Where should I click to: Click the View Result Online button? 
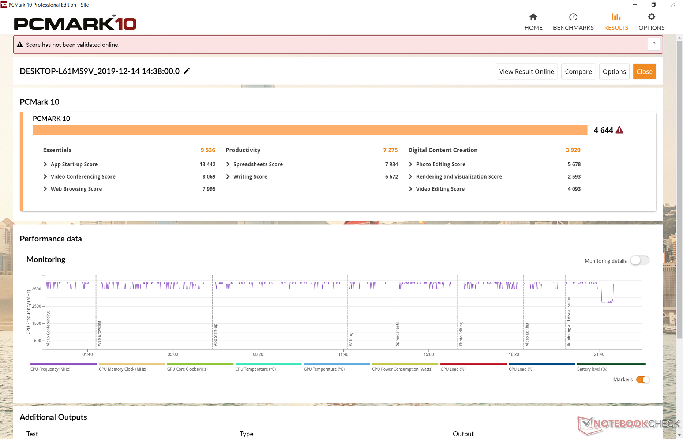click(x=526, y=72)
